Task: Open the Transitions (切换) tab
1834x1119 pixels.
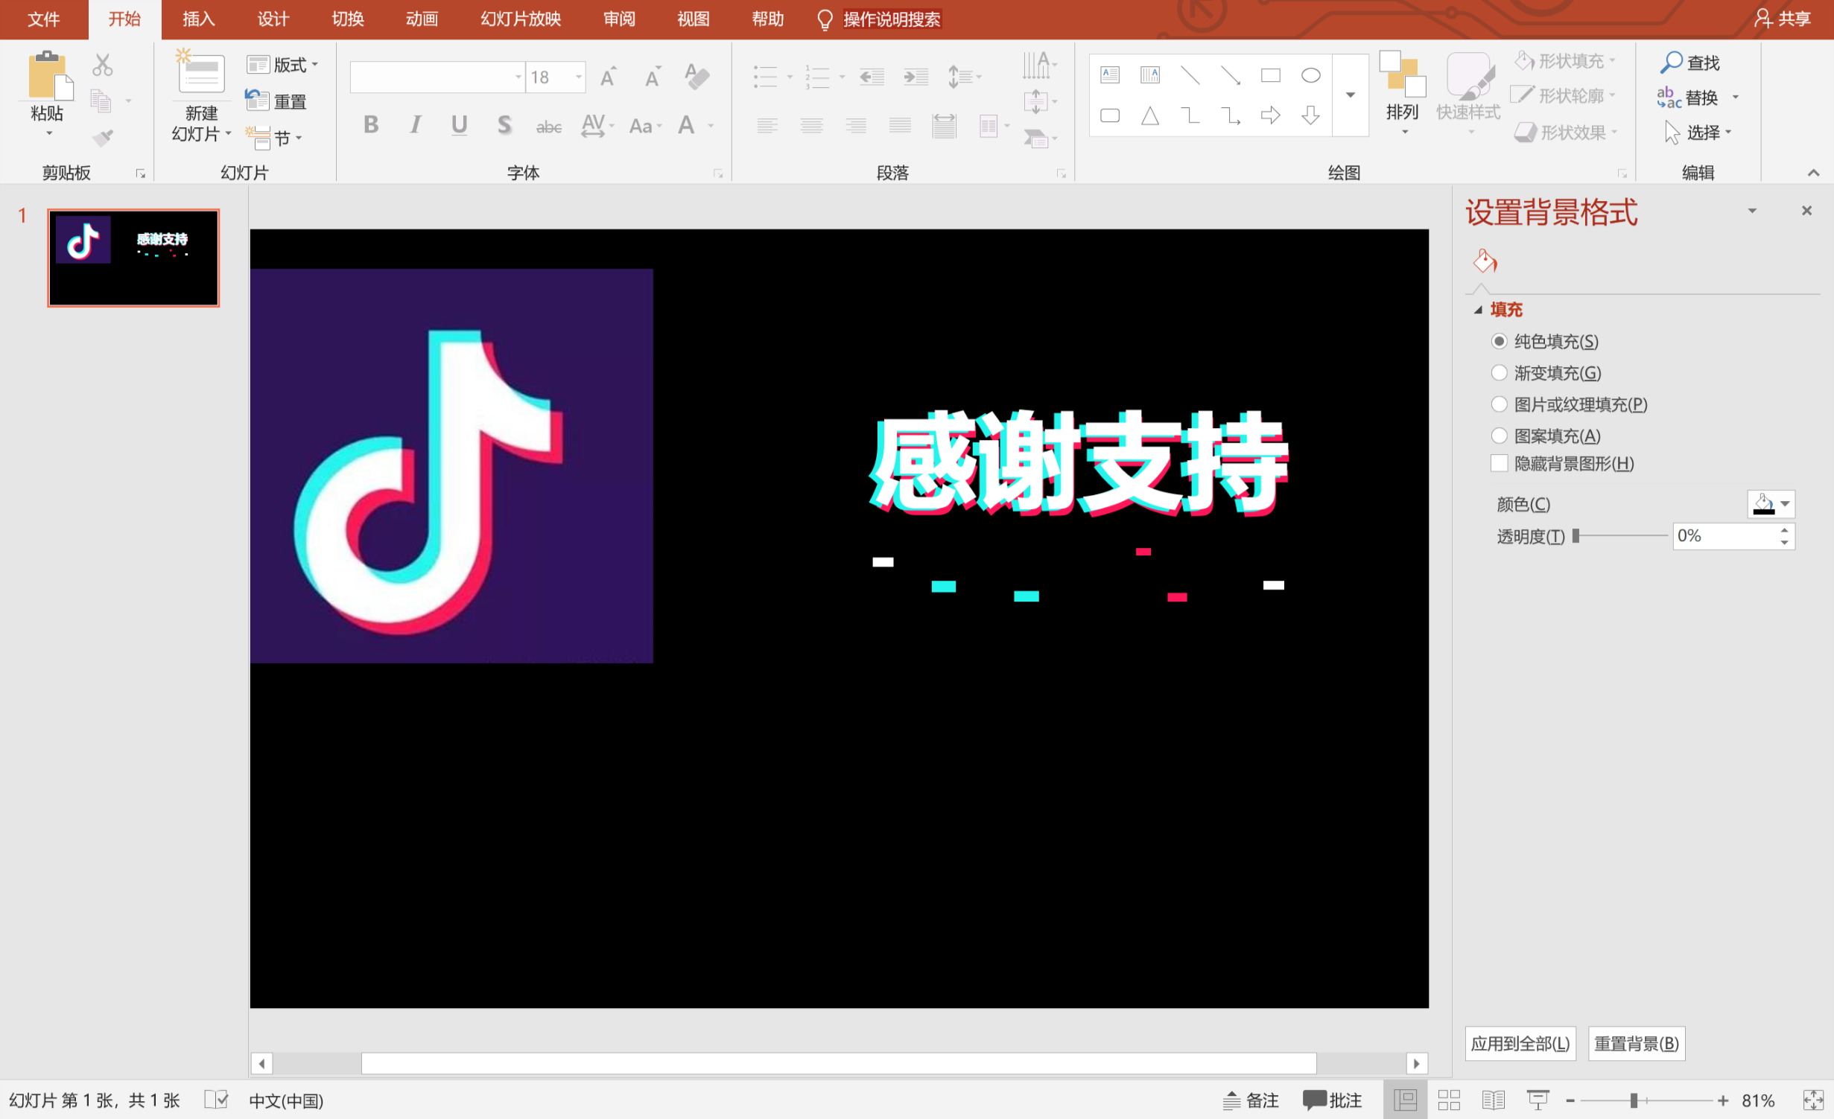Action: (x=347, y=19)
